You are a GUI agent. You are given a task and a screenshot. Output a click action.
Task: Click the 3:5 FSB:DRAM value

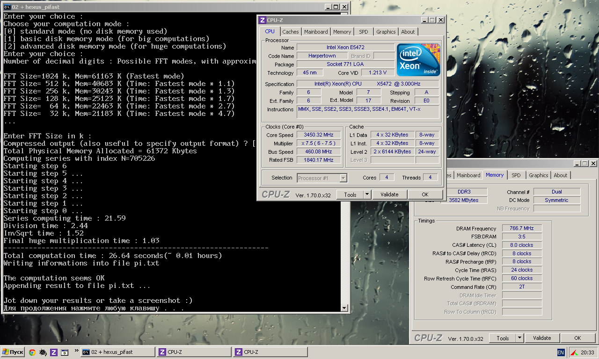pos(522,237)
